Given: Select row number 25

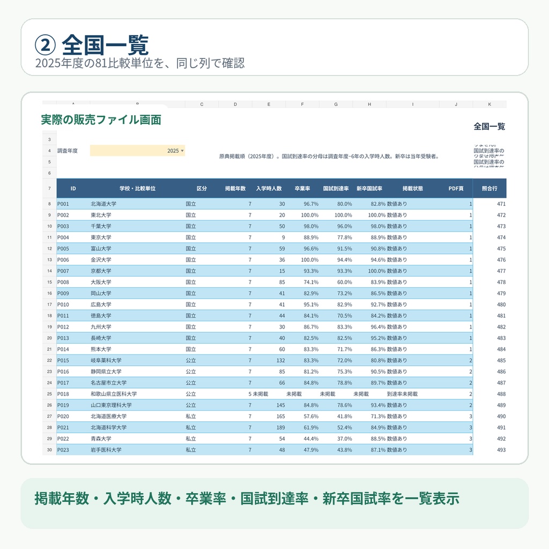Looking at the screenshot, I should [49, 394].
